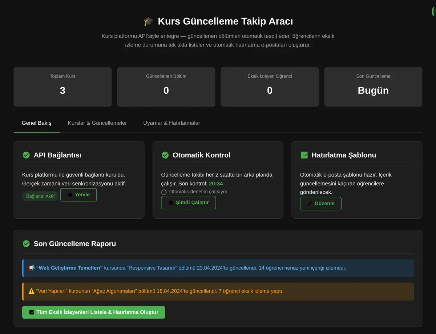This screenshot has width=436, height=334.
Task: Click the megaphone icon in the blue alert
Action: (32, 268)
